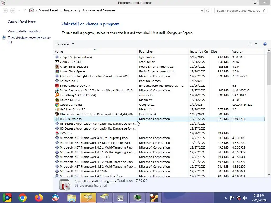Click the scrollbar up arrow

click(269, 50)
